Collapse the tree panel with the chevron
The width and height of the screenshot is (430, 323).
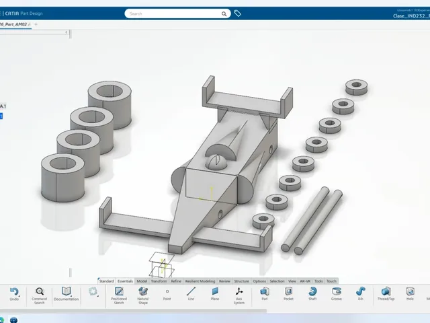click(x=66, y=32)
